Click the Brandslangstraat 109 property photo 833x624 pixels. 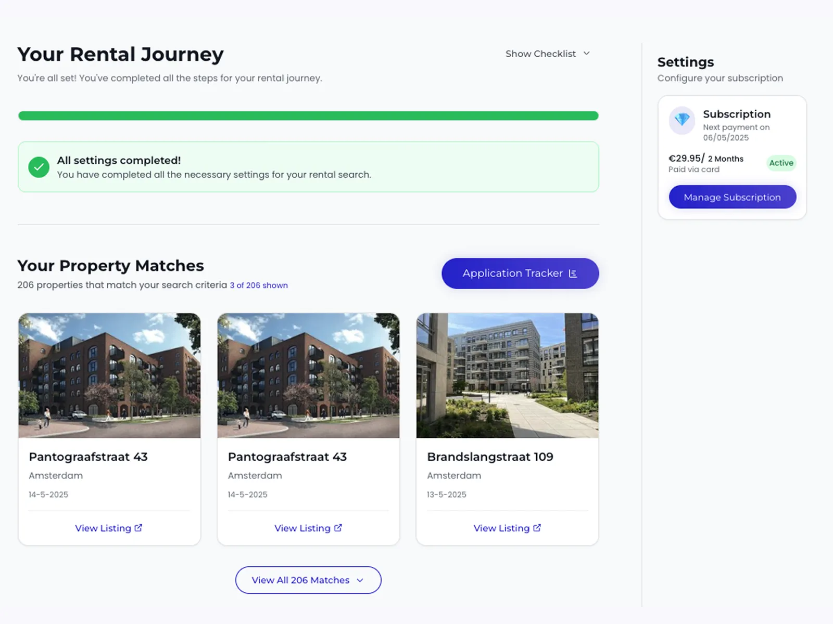click(507, 375)
